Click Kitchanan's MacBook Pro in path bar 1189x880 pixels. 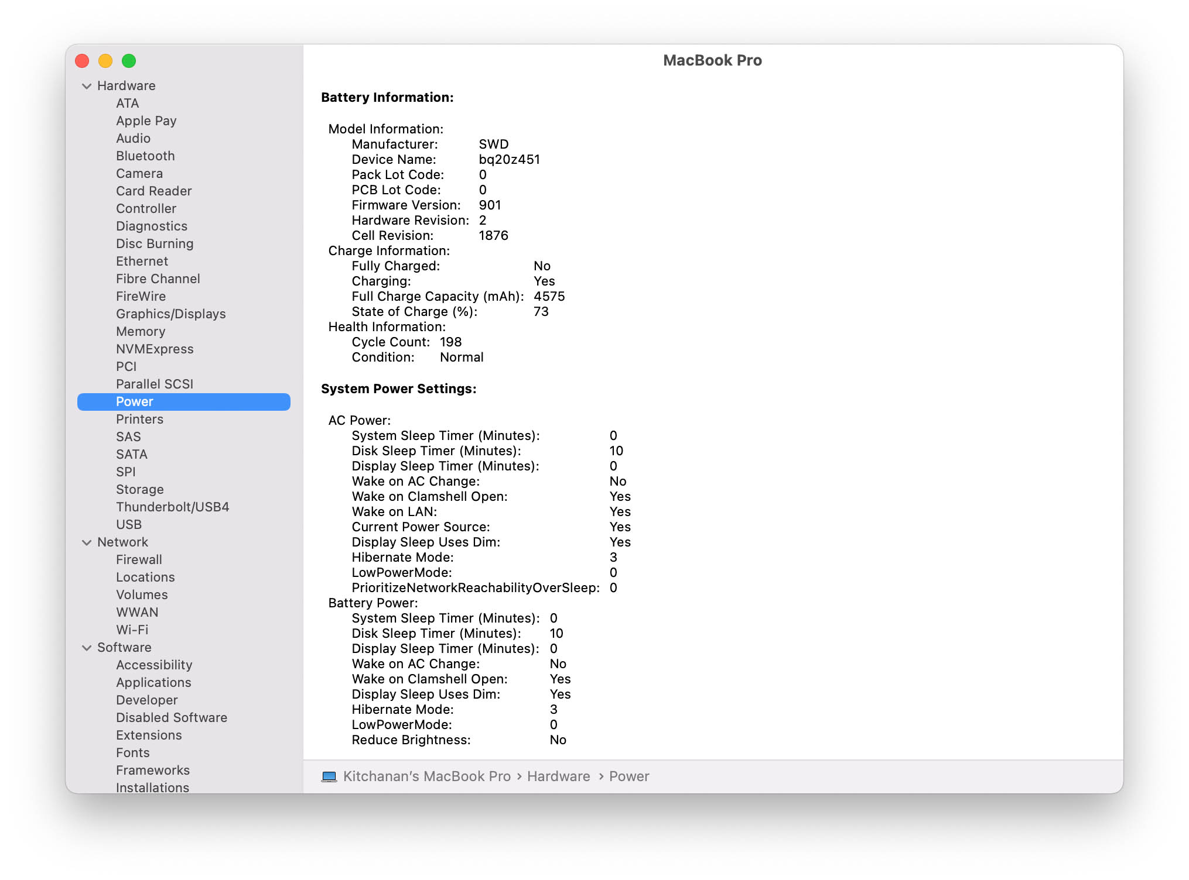[427, 776]
